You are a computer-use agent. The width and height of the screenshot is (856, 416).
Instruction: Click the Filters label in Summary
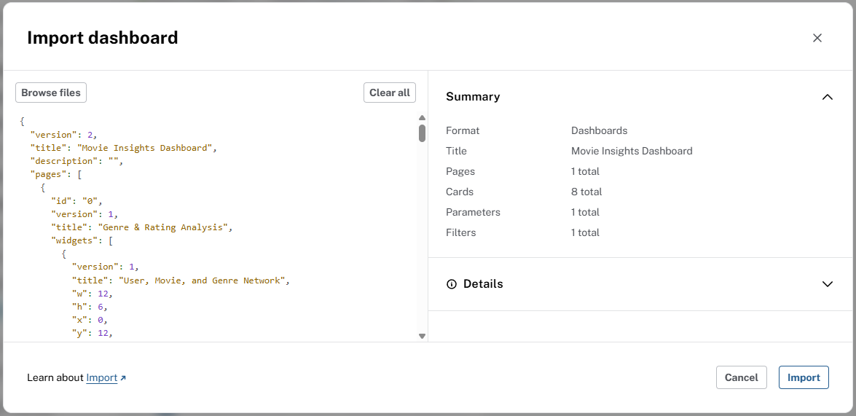460,232
